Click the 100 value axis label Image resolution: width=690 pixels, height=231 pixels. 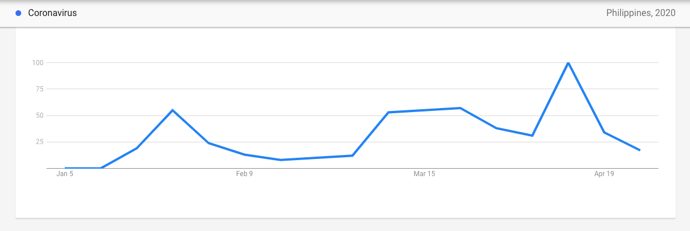[38, 62]
